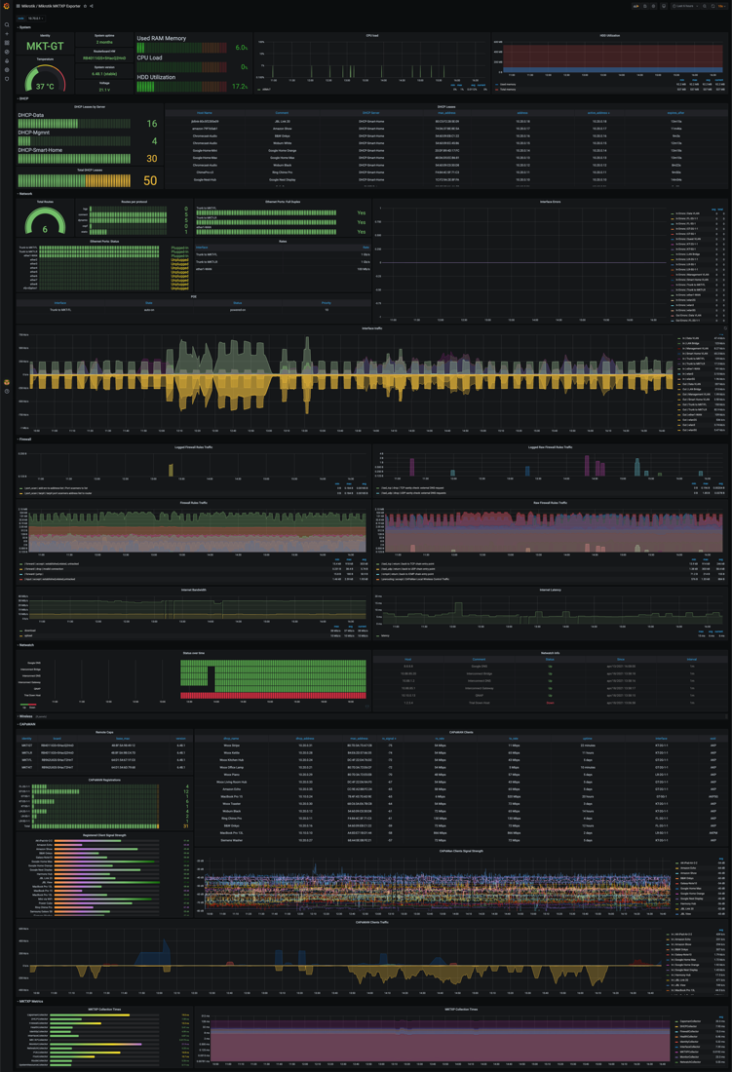Click the zoom out time range icon
Viewport: 732px width, 1072px height.
[707, 6]
